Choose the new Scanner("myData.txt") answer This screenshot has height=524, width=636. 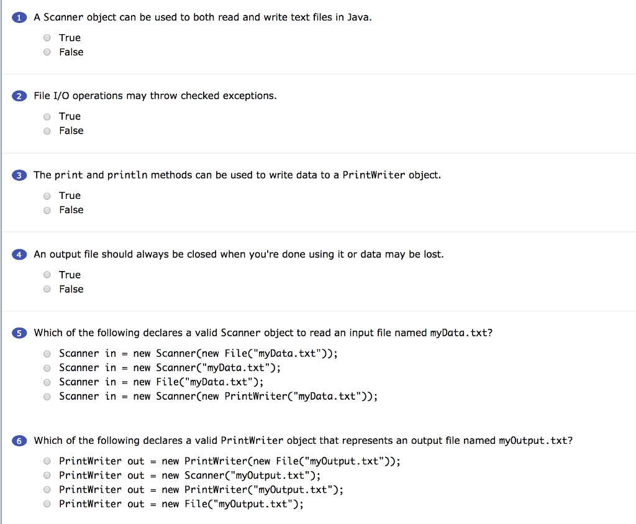[47, 367]
